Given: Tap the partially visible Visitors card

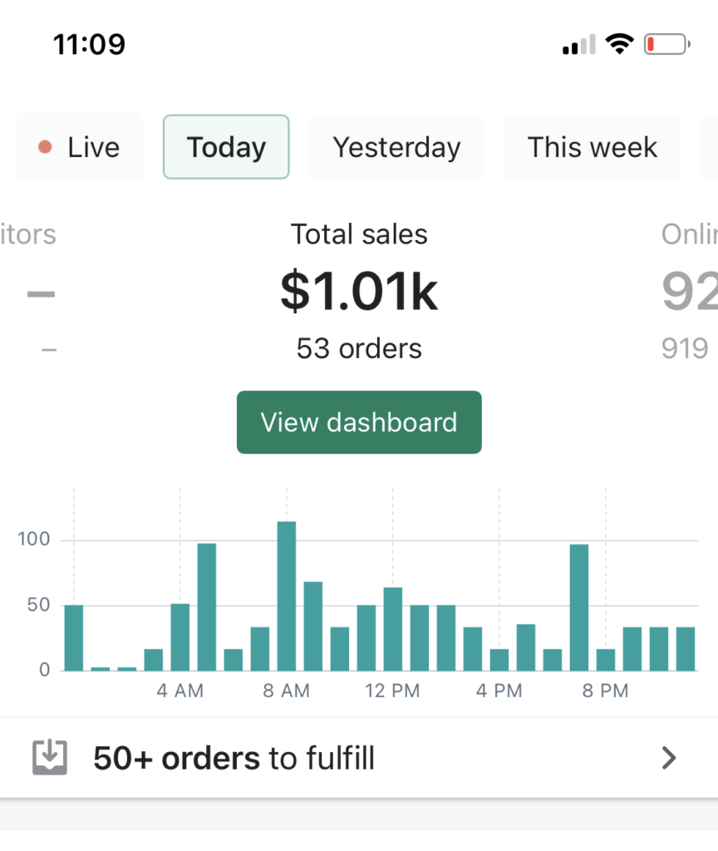Looking at the screenshot, I should 33,291.
